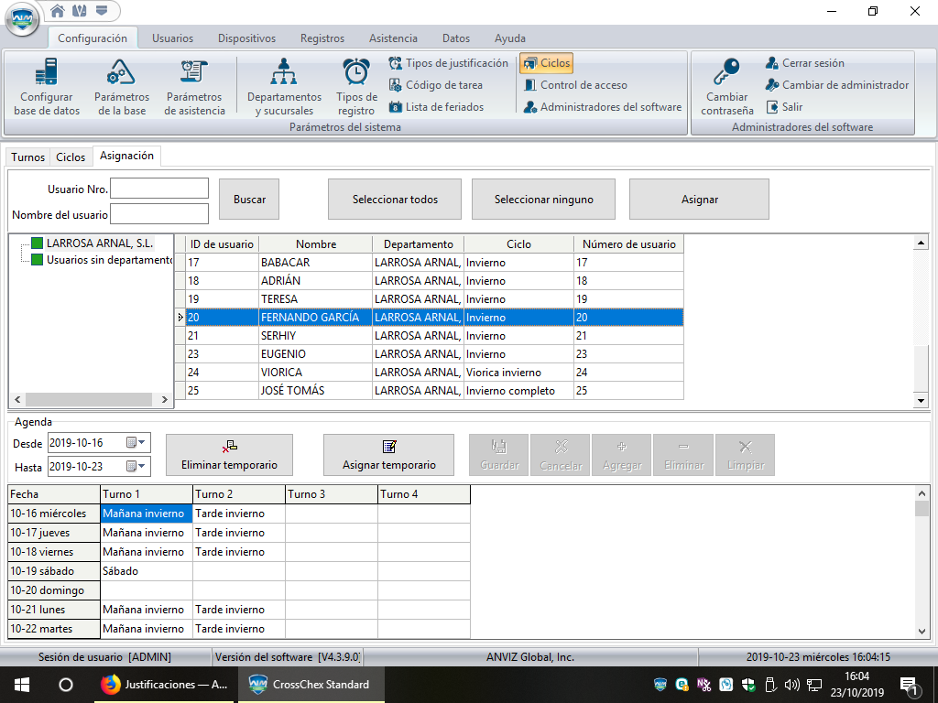This screenshot has height=703, width=938.
Task: Open Departamentos y sucursales
Action: pos(284,87)
